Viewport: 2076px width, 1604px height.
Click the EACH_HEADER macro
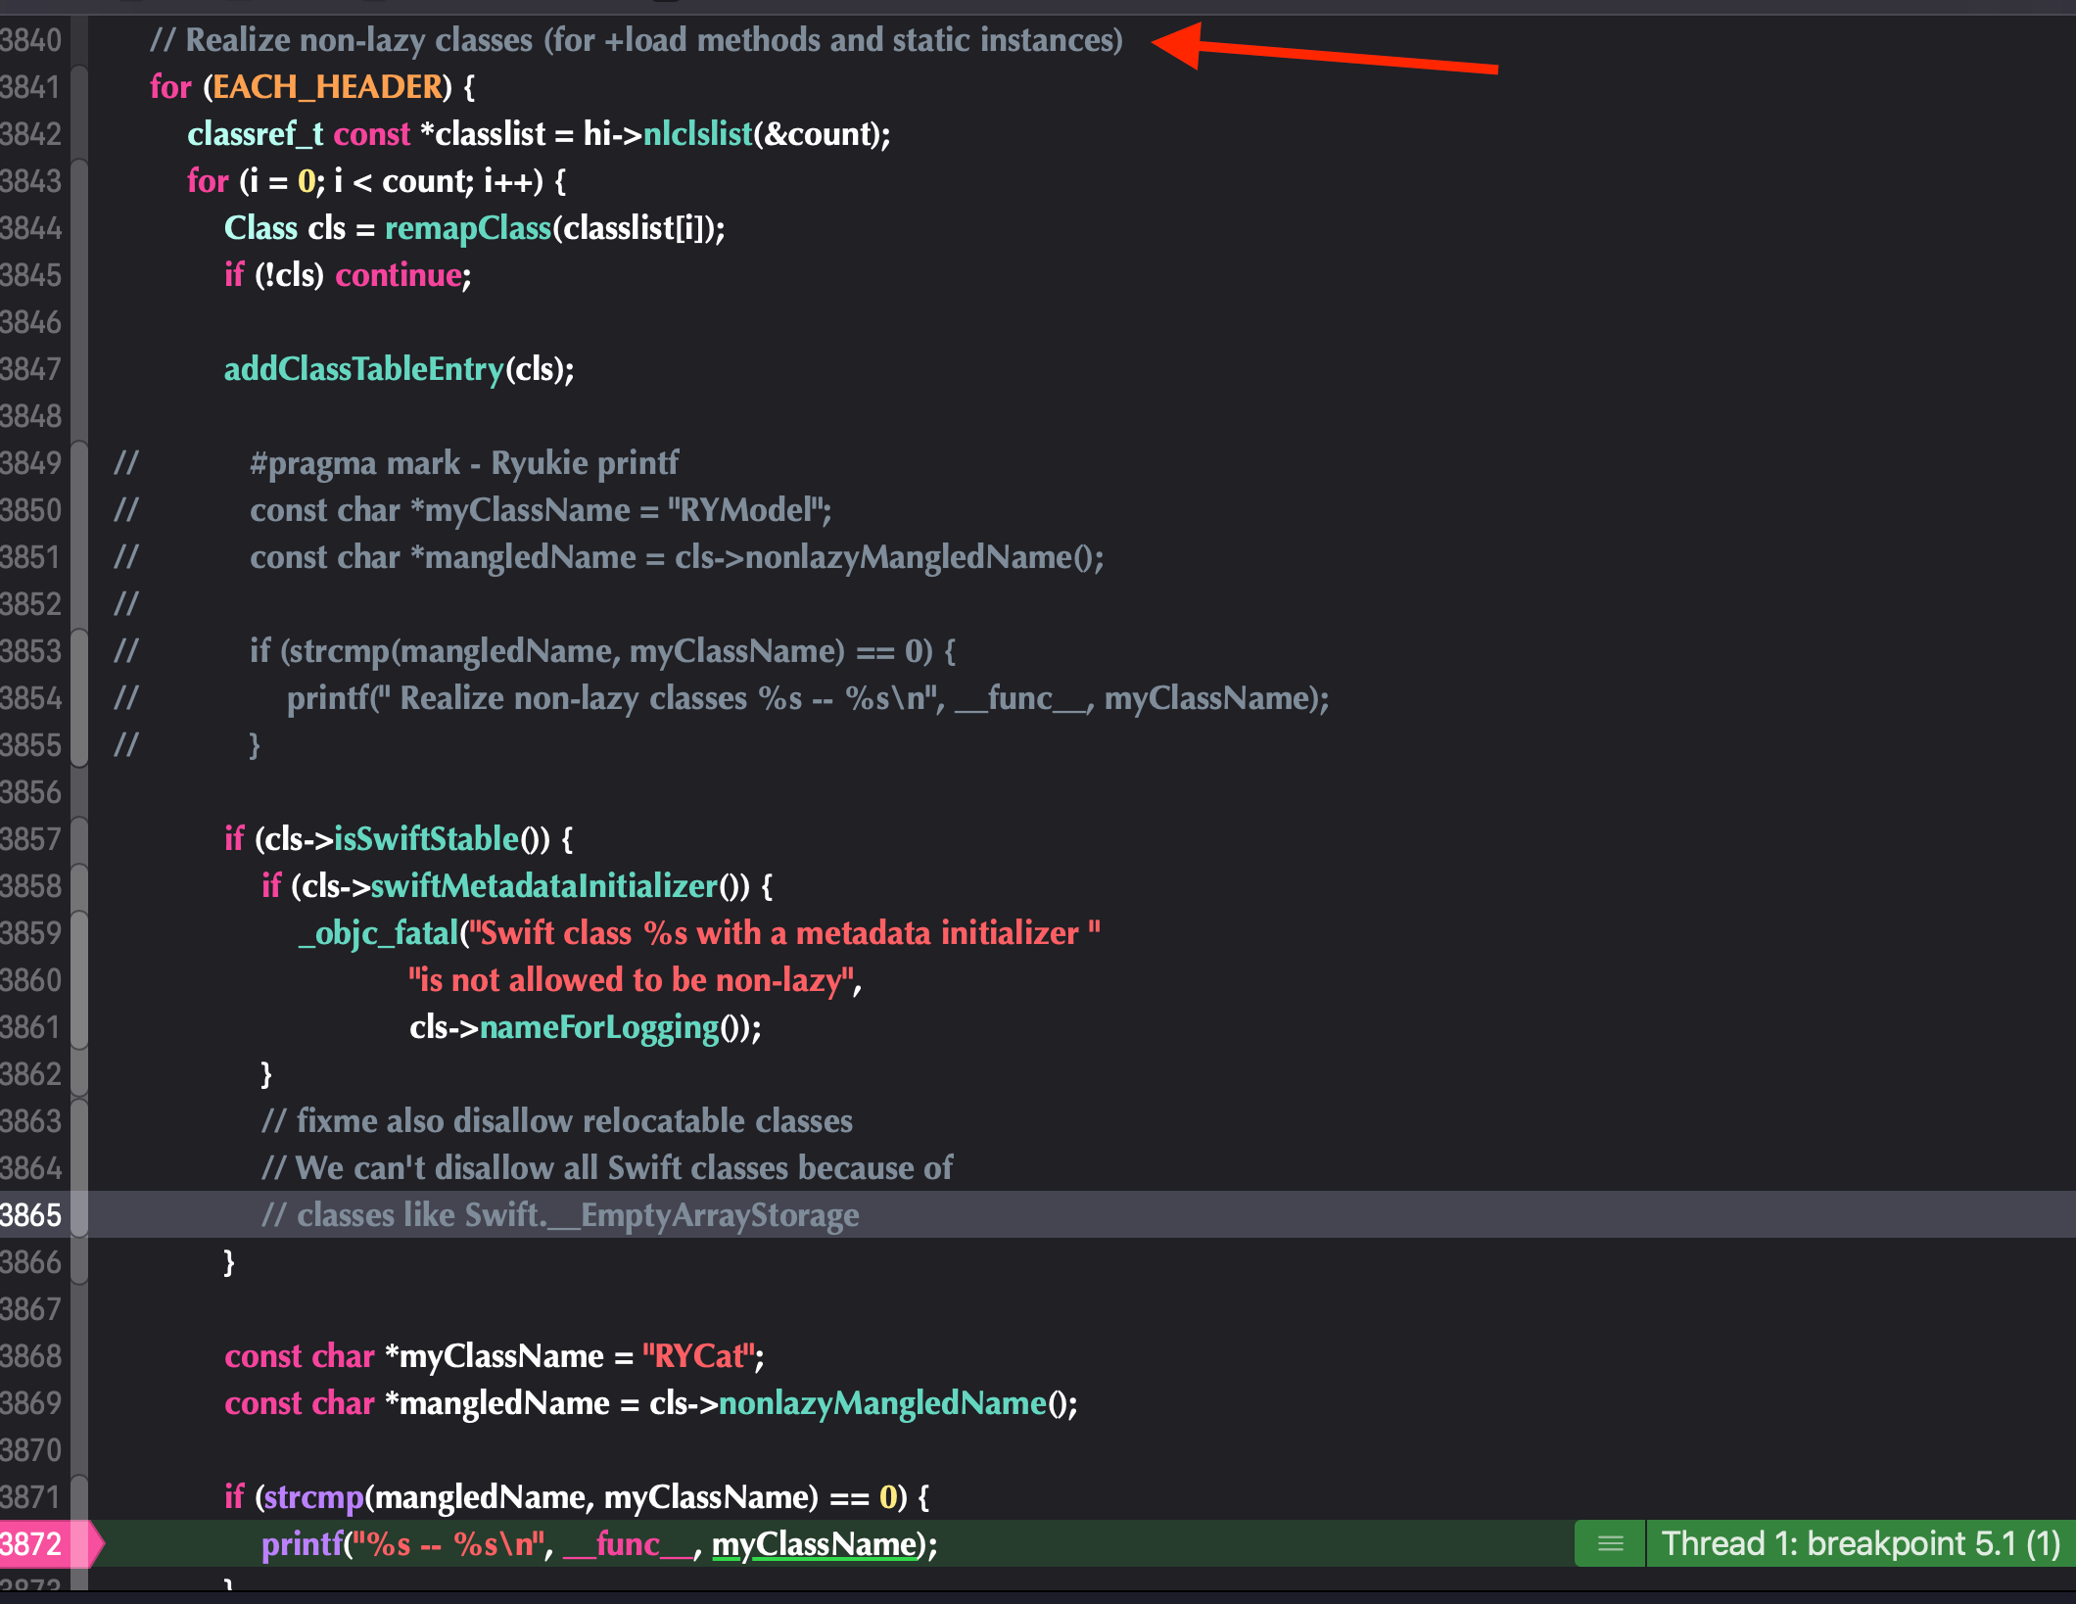pyautogui.click(x=327, y=87)
